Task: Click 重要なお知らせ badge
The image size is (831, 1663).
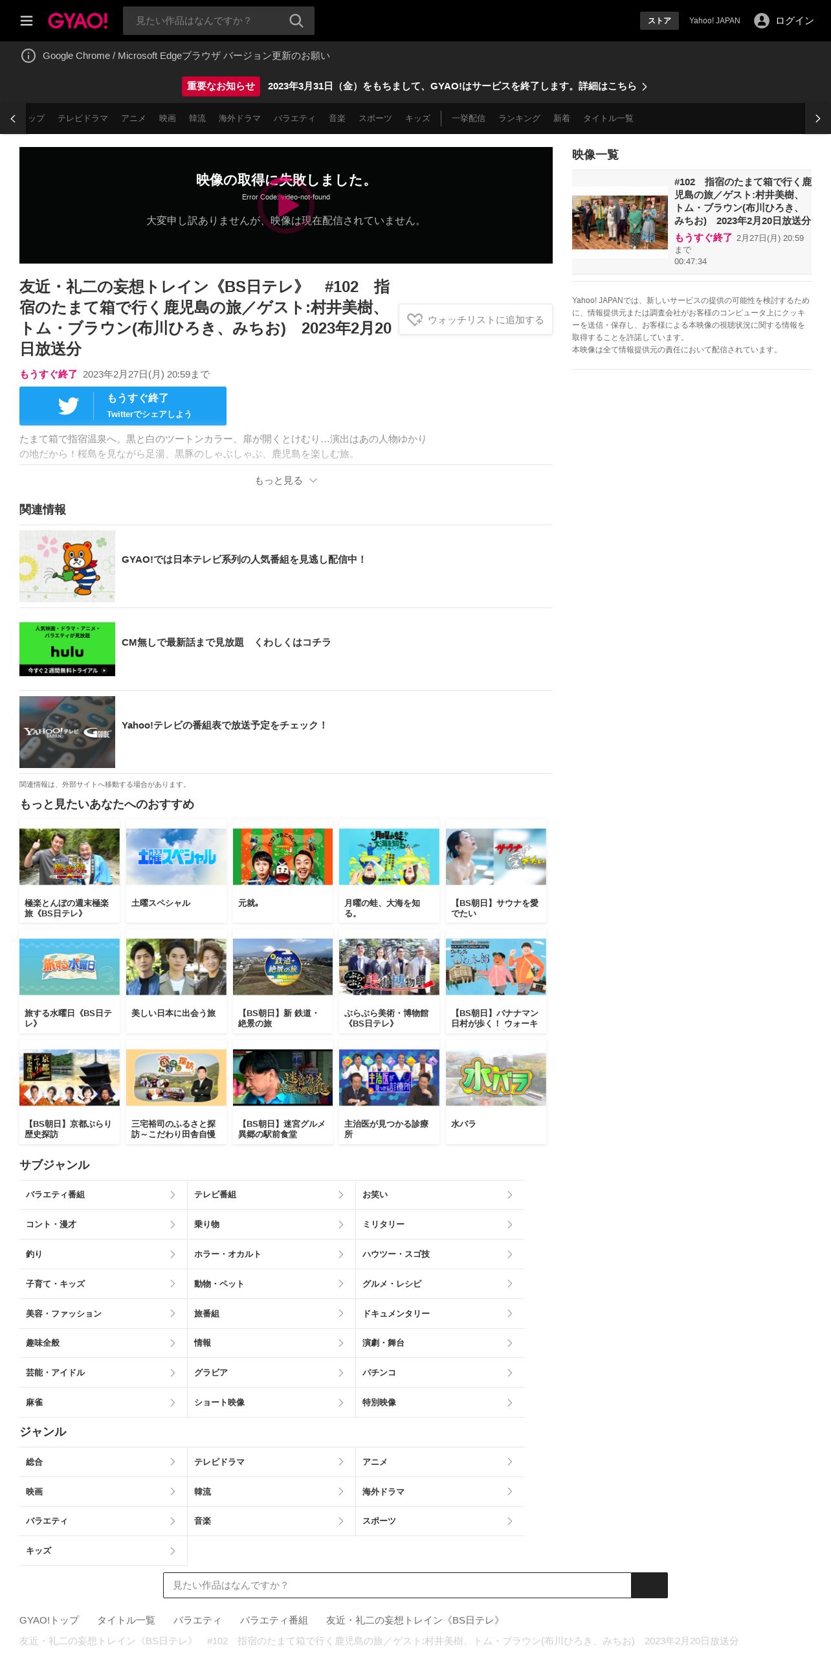Action: point(221,86)
